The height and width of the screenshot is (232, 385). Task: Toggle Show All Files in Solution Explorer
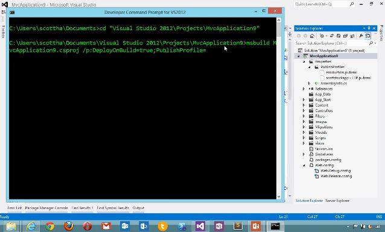point(352,36)
